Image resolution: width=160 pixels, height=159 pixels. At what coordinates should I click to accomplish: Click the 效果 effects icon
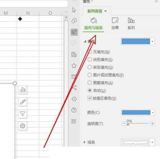pyautogui.click(x=115, y=20)
